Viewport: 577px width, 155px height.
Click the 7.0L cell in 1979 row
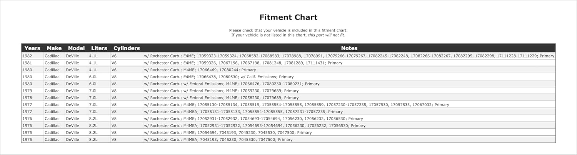click(93, 91)
